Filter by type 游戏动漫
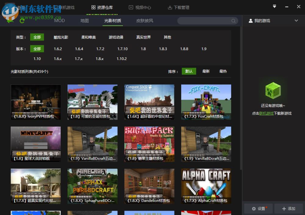305x215 pixels. pos(116,37)
